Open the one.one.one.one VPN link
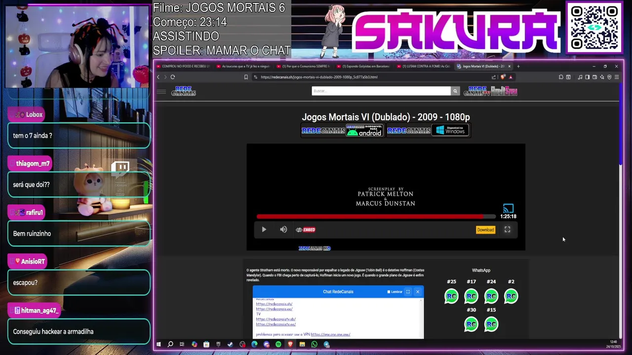 pyautogui.click(x=330, y=335)
